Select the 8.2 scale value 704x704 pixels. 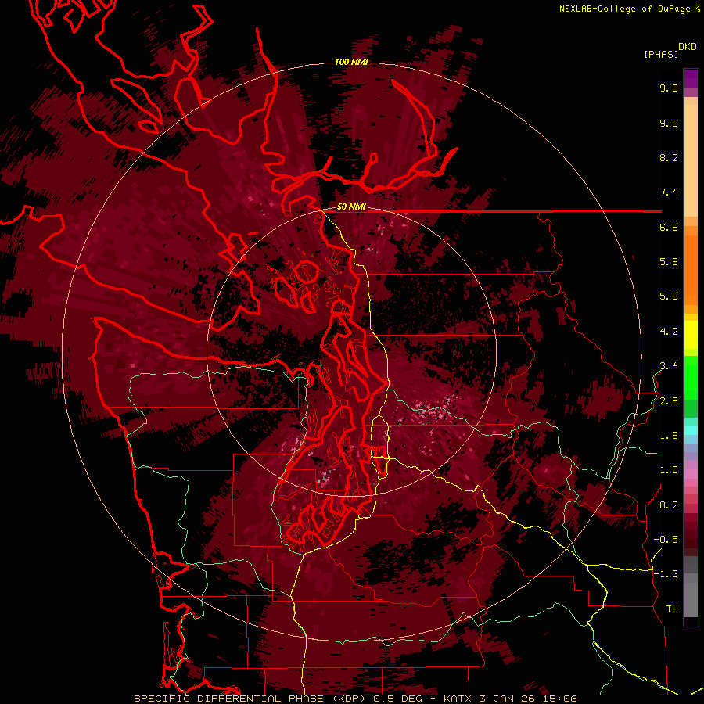click(669, 157)
